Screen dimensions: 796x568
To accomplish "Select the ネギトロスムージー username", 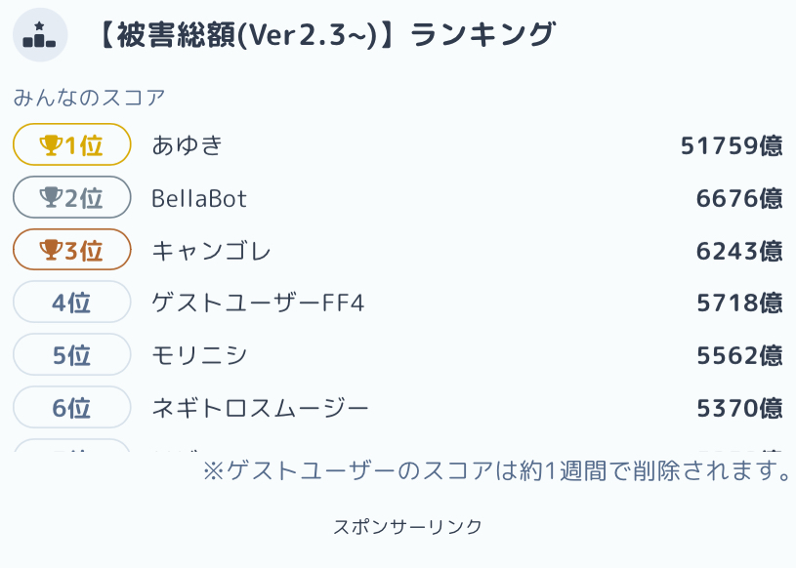I will [260, 408].
